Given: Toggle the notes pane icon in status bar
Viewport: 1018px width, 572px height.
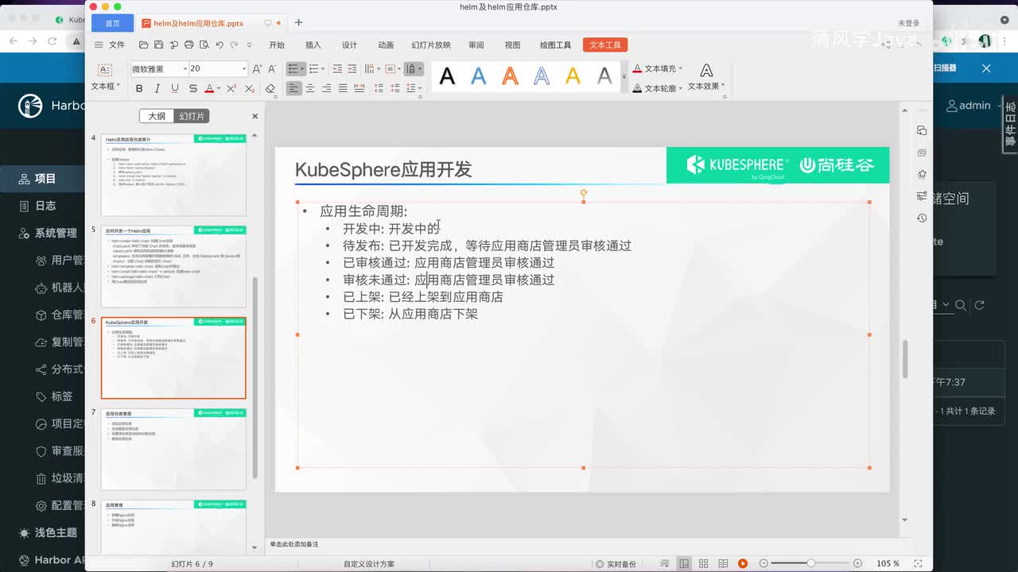Looking at the screenshot, I should (665, 563).
